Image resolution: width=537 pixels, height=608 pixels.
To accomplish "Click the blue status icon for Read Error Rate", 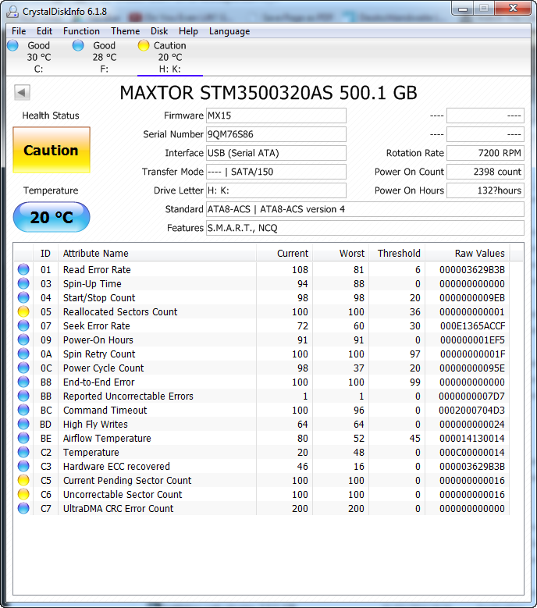I will [23, 269].
